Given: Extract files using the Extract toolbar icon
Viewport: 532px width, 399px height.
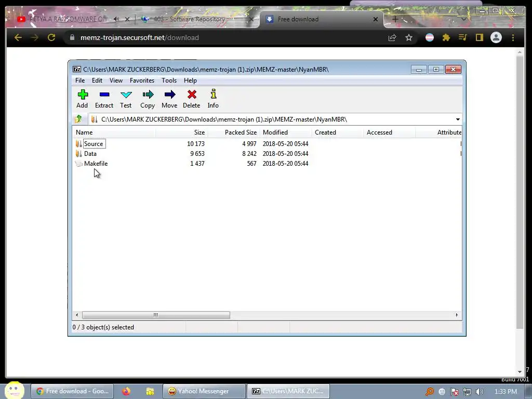Looking at the screenshot, I should 104,99.
